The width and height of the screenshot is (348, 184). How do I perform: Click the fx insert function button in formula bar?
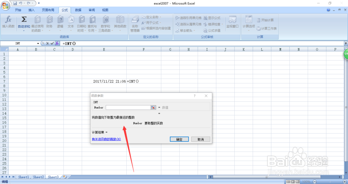[57, 44]
